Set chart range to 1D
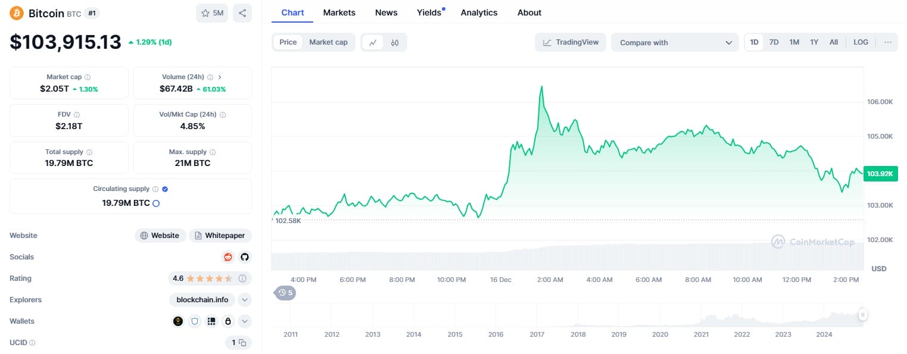 tap(754, 42)
